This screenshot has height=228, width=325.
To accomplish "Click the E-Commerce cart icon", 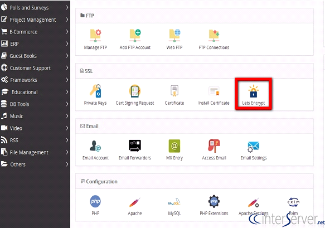I will (x=4, y=32).
